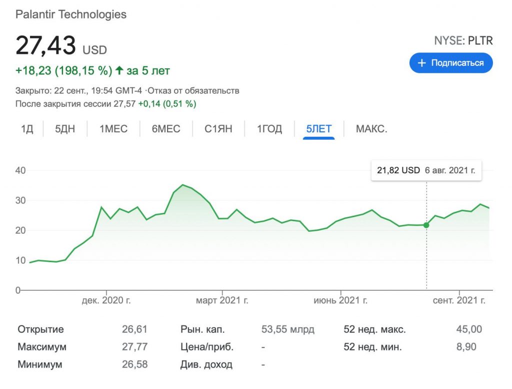Choose the 1ГОД range tab

click(269, 129)
